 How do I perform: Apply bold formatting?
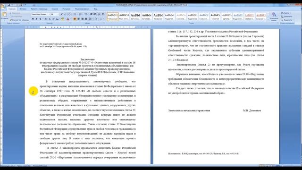click(x=33, y=19)
